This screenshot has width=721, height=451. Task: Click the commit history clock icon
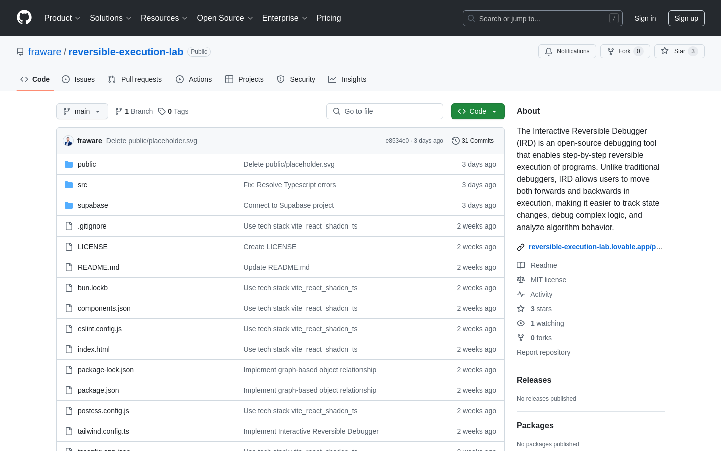[x=455, y=141]
